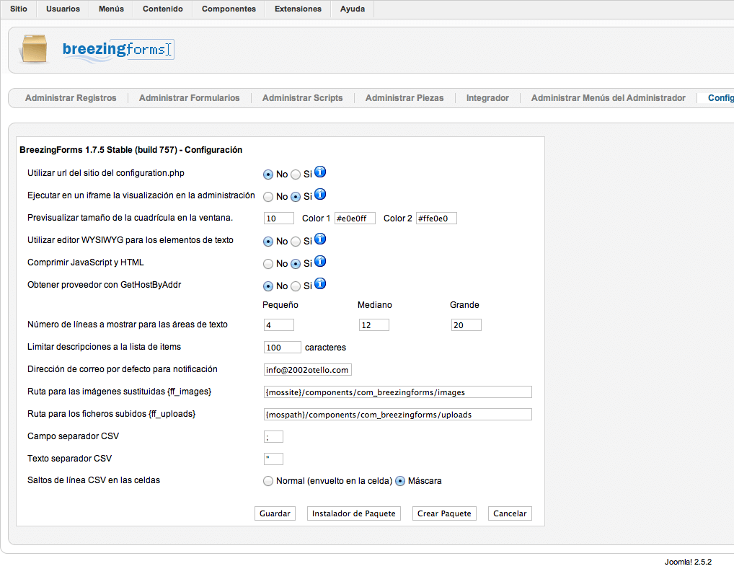Click the Texto separador CSV field
Screen dimensions: 734x574
pos(273,459)
